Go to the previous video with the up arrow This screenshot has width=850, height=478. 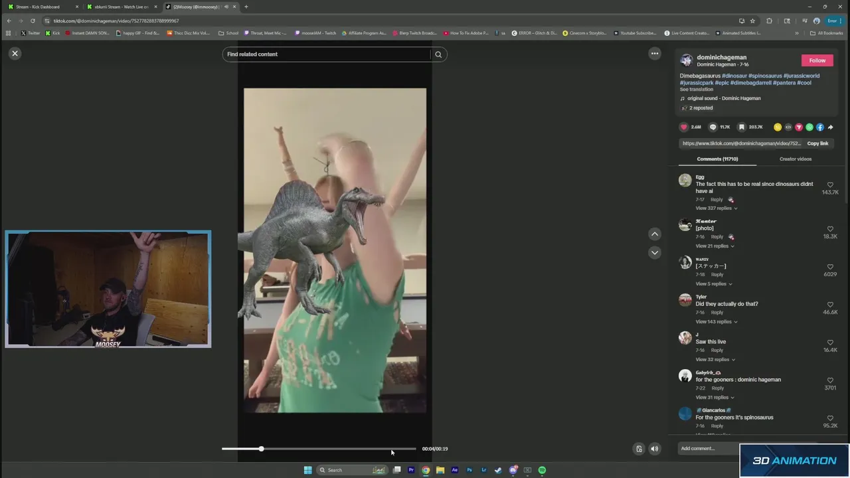pos(655,234)
